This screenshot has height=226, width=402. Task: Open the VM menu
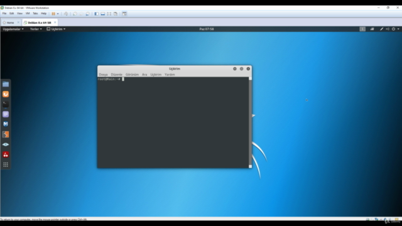point(28,14)
